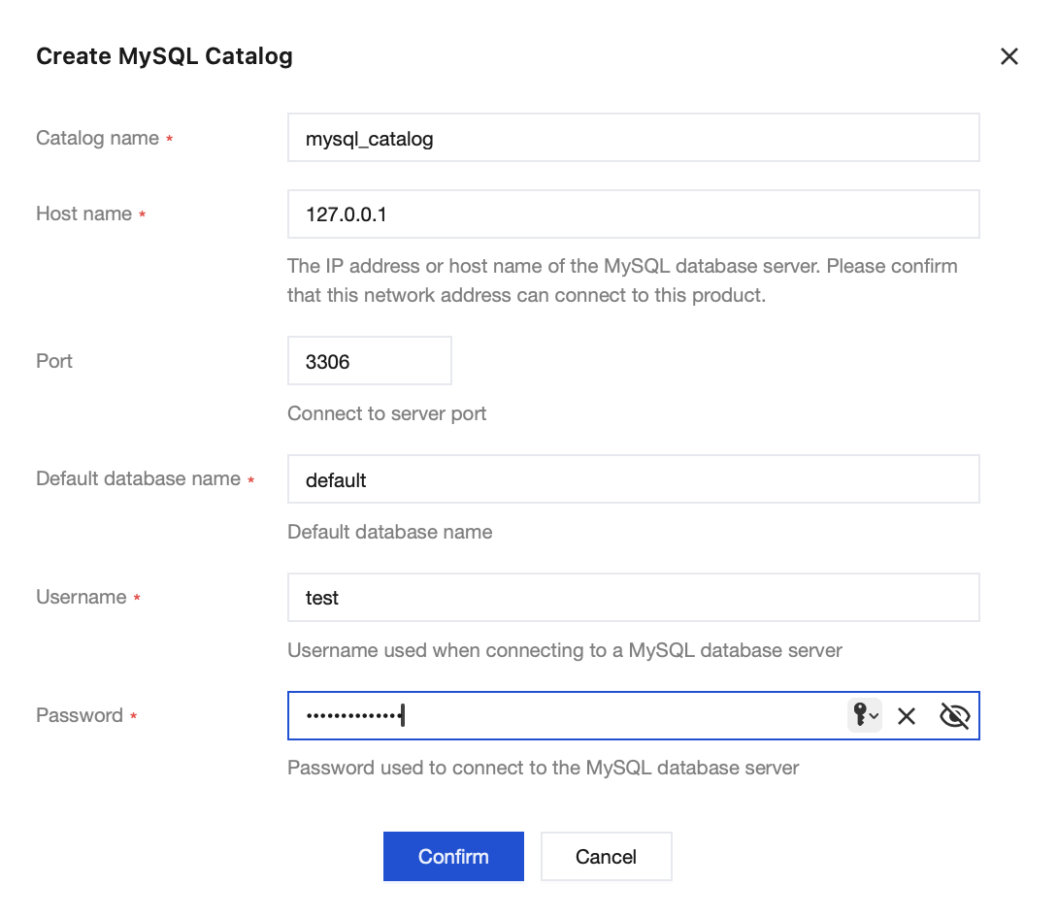Click the 'Default database name' field label
Screen dimensions: 1058x918
coord(139,479)
